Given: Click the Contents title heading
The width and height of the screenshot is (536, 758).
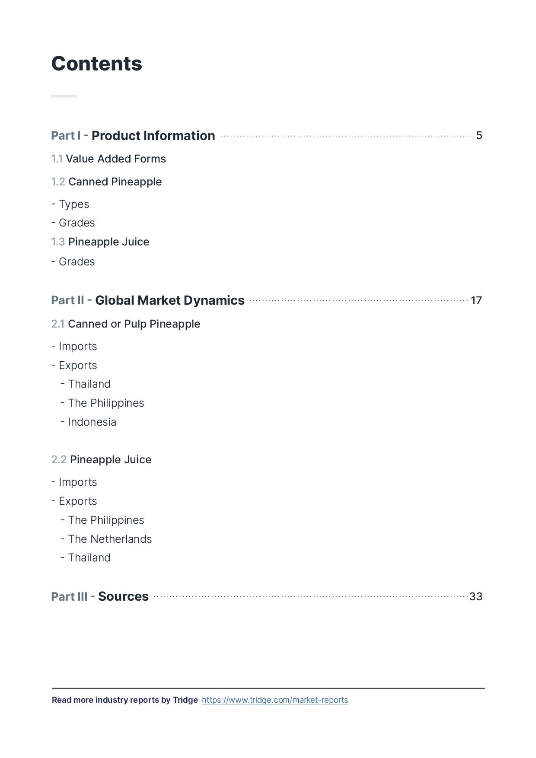Looking at the screenshot, I should click(x=97, y=64).
